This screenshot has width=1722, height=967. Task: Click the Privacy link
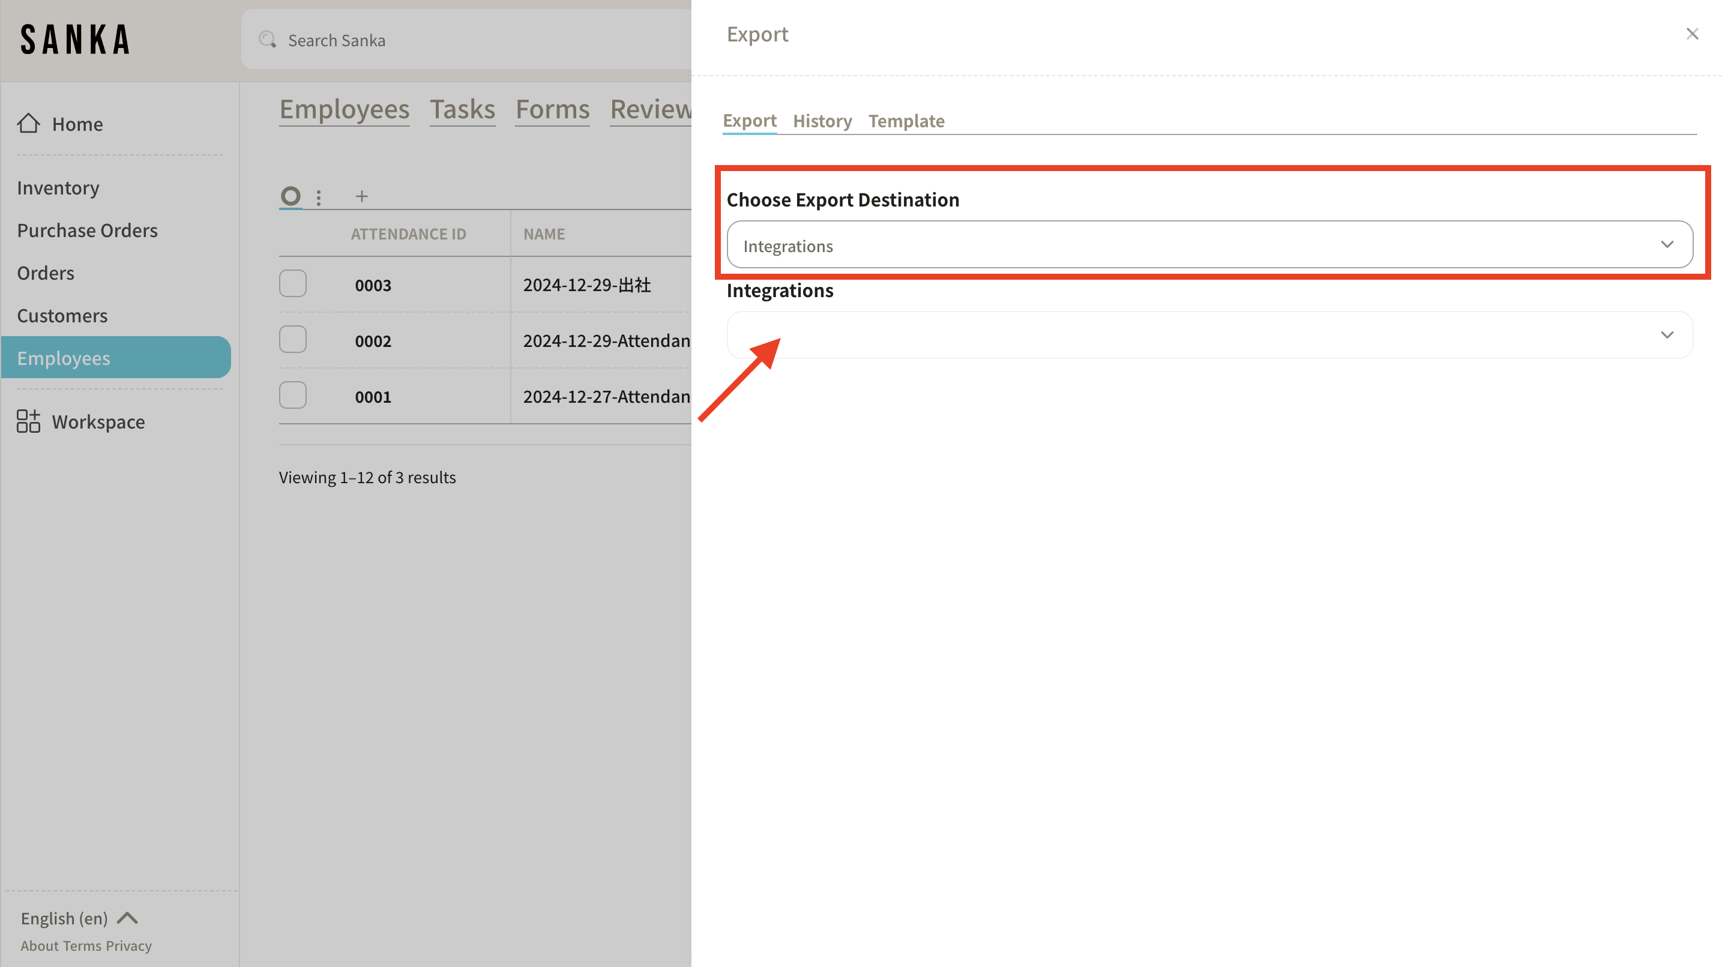tap(128, 945)
